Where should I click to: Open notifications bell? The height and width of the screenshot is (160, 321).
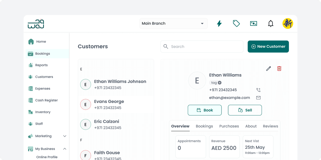point(271,23)
